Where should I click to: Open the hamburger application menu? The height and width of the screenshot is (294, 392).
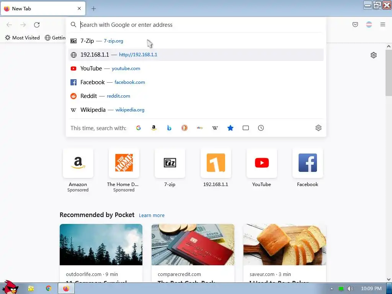coord(383,24)
